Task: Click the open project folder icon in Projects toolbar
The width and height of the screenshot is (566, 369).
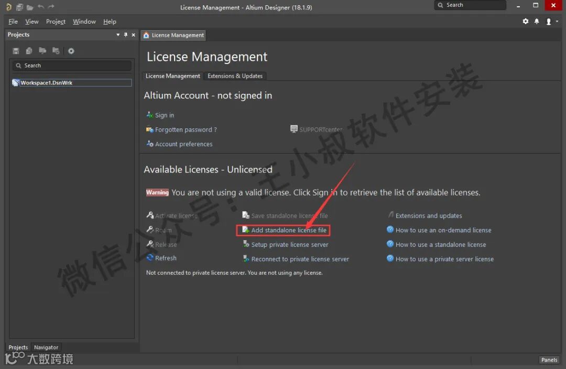Action: [42, 50]
